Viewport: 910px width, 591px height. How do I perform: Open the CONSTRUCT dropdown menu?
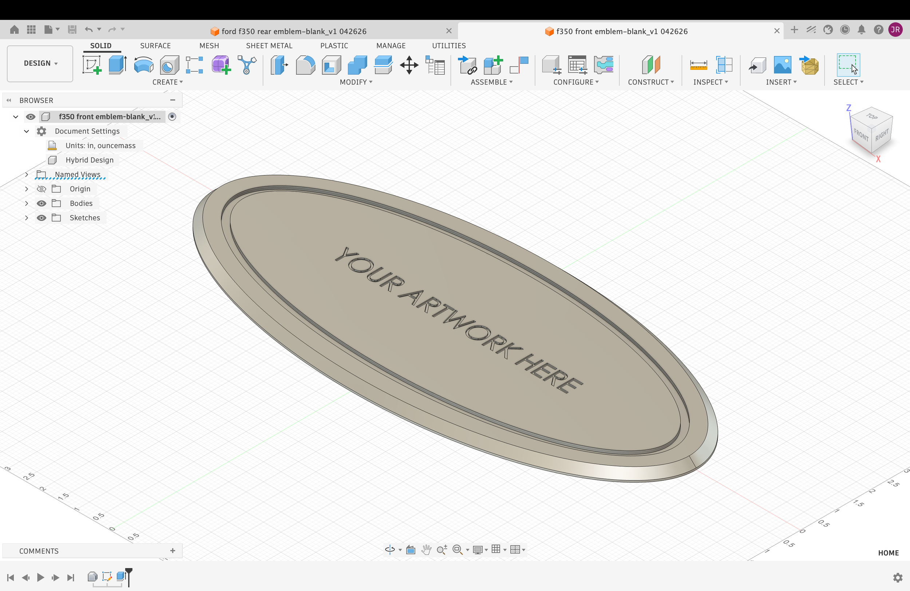pos(651,82)
